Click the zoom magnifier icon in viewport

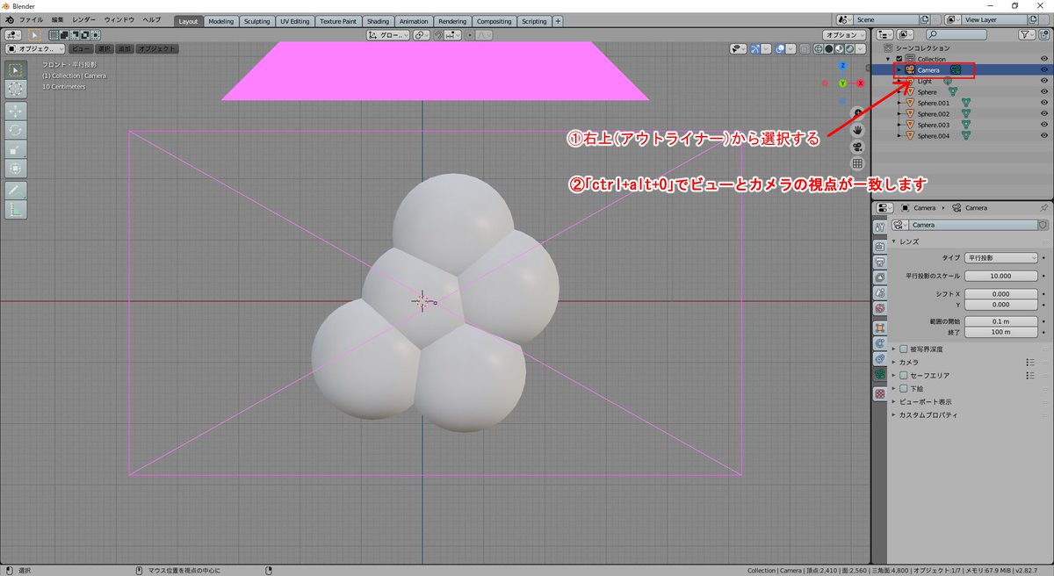click(x=857, y=113)
